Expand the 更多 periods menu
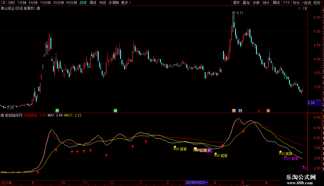Viewport: 324px width, 186px height. pos(126,3)
